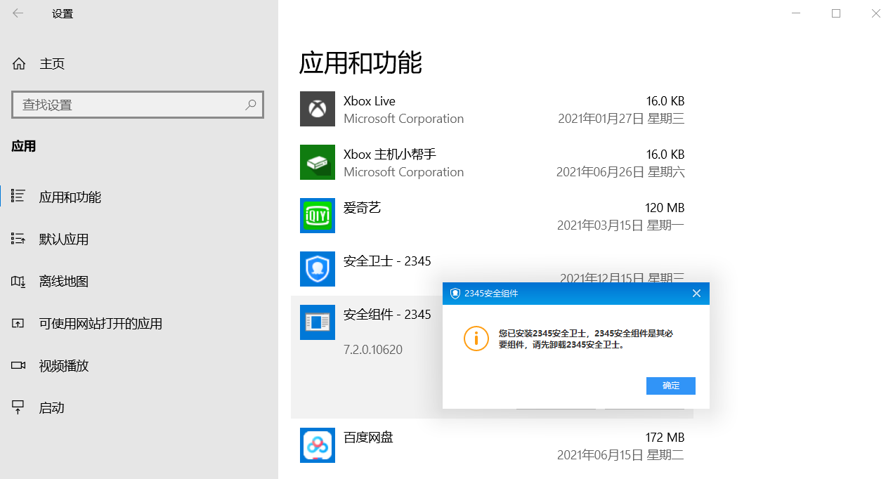Click the 爱奇艺 app icon
Image resolution: width=893 pixels, height=479 pixels.
(318, 216)
